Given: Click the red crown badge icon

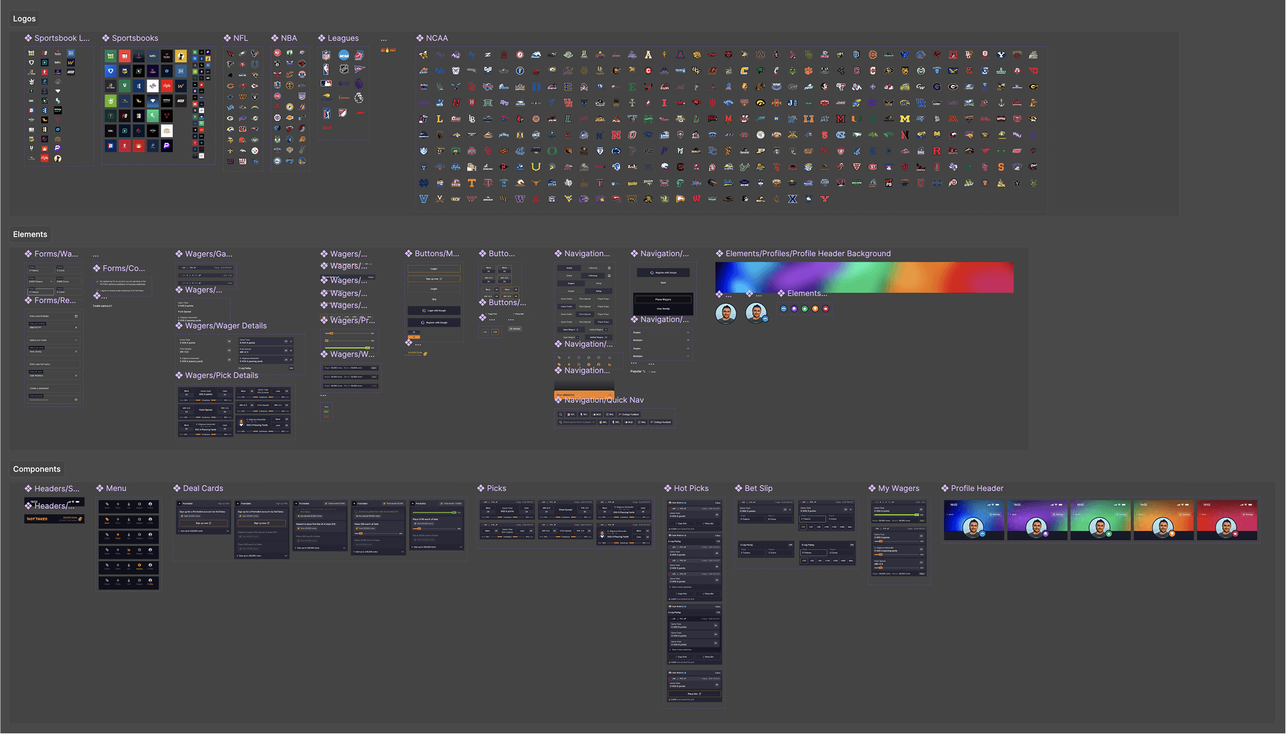Looking at the screenshot, I should 825,308.
